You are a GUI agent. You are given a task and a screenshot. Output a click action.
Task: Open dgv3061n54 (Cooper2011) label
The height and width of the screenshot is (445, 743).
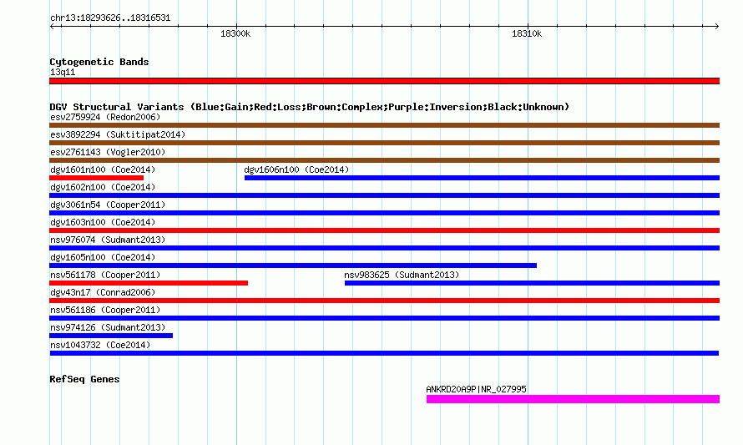(108, 205)
